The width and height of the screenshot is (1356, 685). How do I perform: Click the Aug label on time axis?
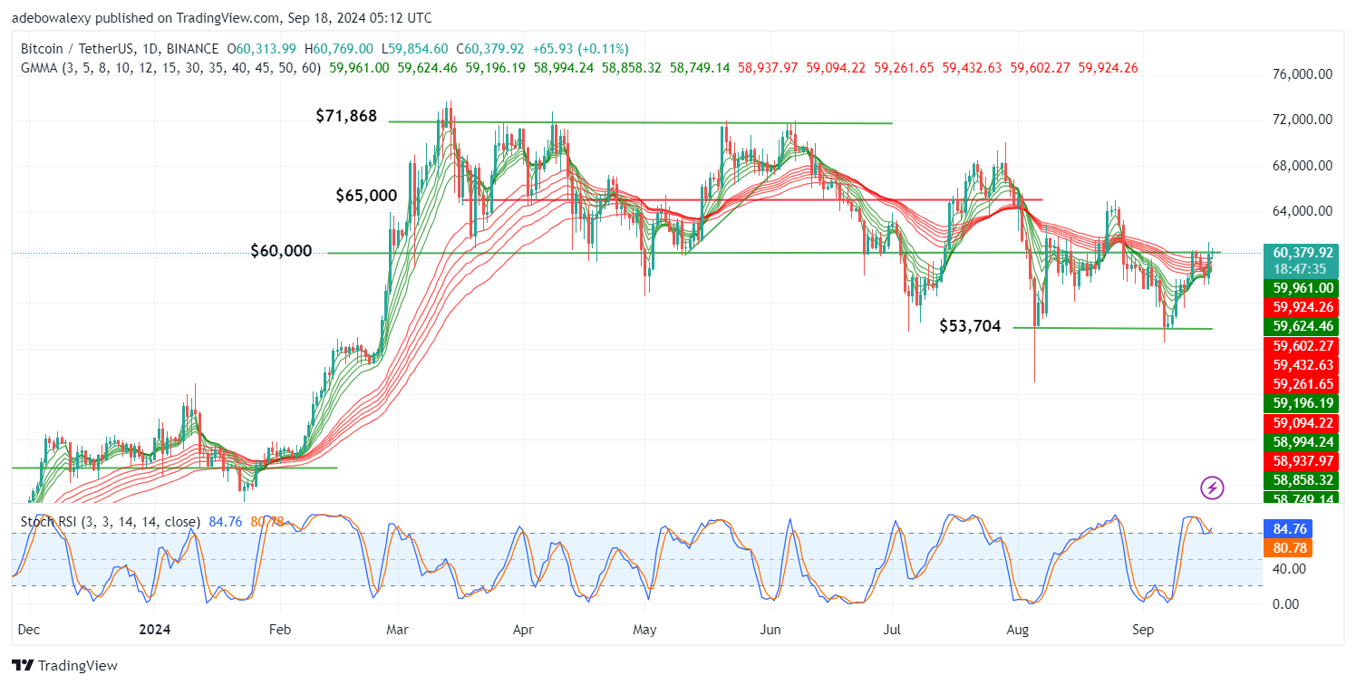[x=1020, y=628]
